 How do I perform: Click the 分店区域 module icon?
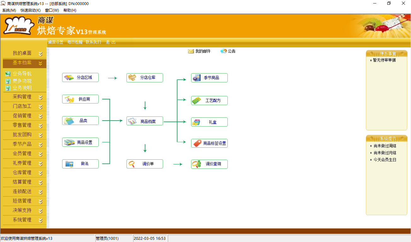[x=69, y=77]
